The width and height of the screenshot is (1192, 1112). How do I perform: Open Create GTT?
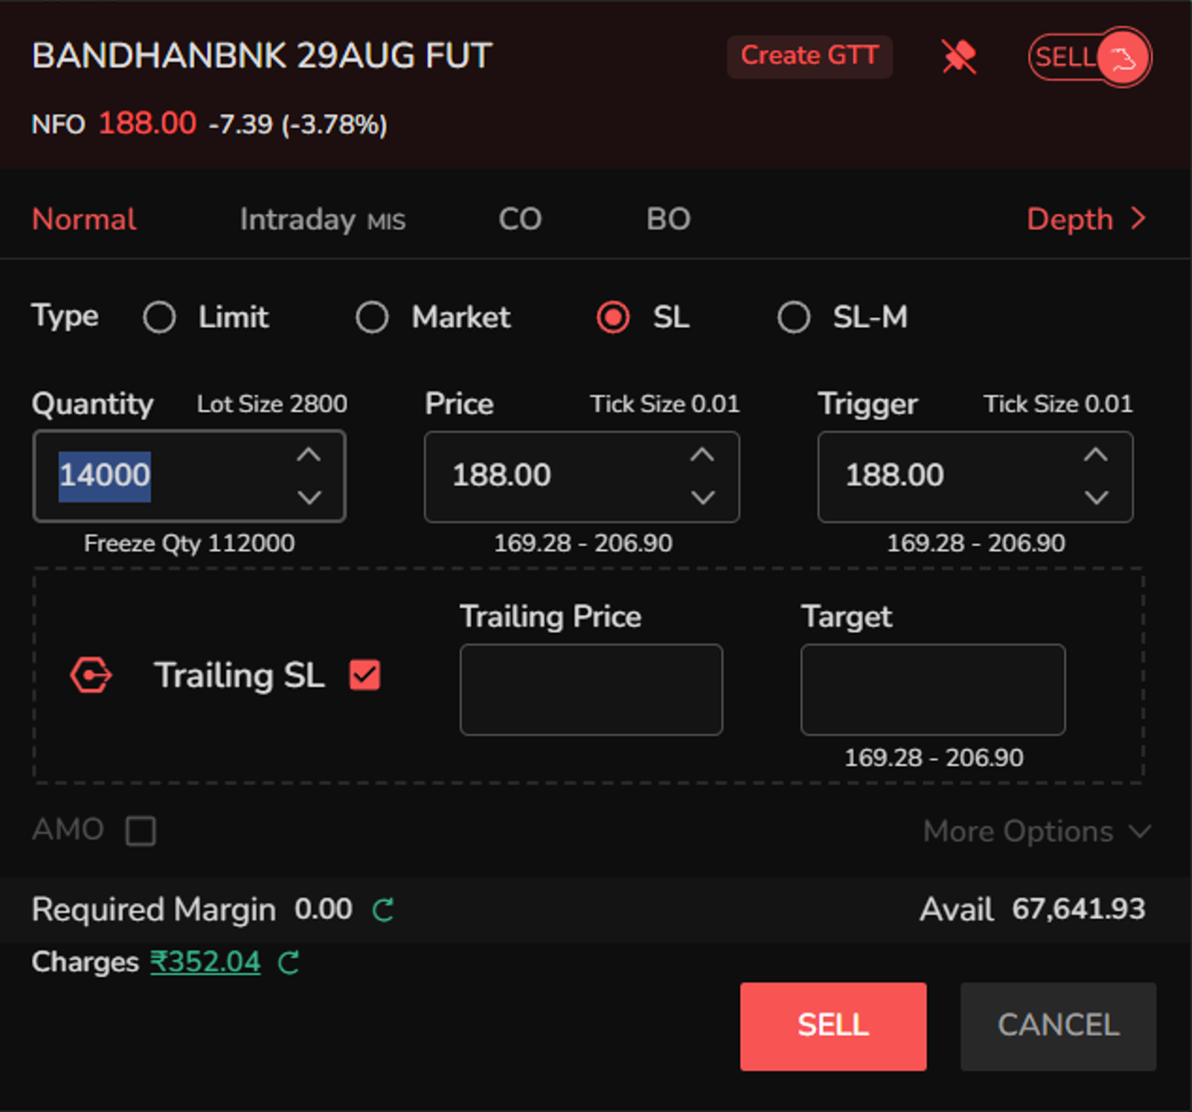809,57
